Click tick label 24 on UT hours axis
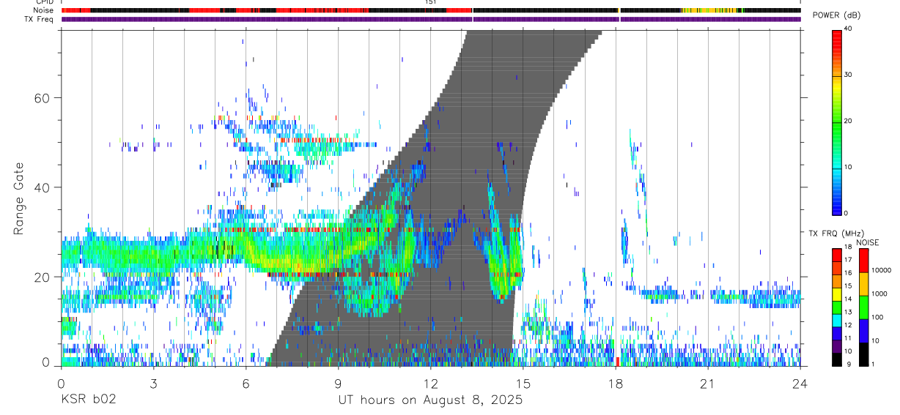The width and height of the screenshot is (900, 415). (800, 383)
